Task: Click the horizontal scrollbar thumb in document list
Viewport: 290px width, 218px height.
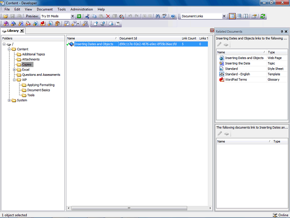Action: (129, 208)
